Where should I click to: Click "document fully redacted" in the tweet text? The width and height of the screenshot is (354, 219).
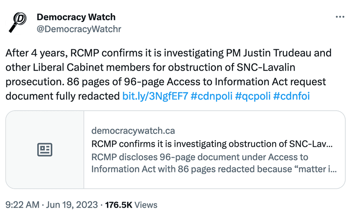click(x=63, y=96)
